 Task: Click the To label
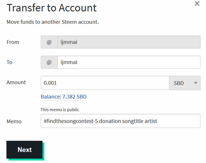tap(9, 62)
